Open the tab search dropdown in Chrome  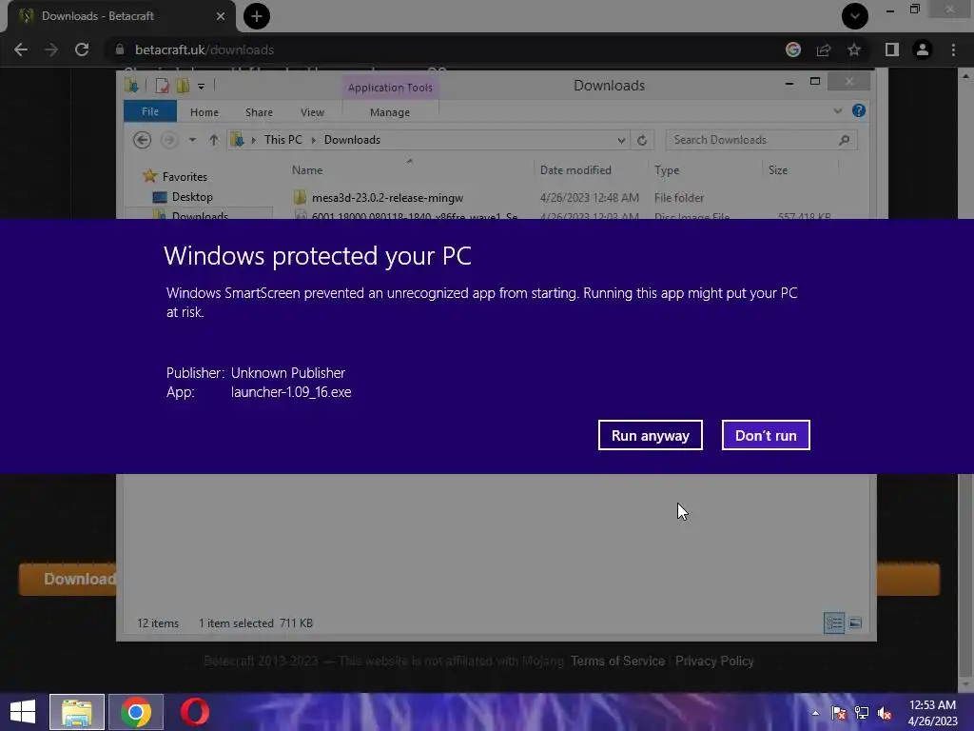(855, 16)
